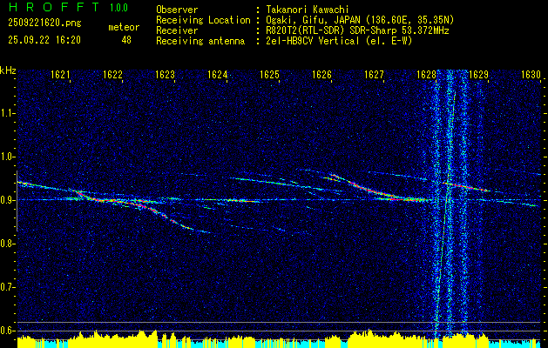Click time marker 1628
Image resolution: width=548 pixels, height=348 pixels.
[427, 75]
